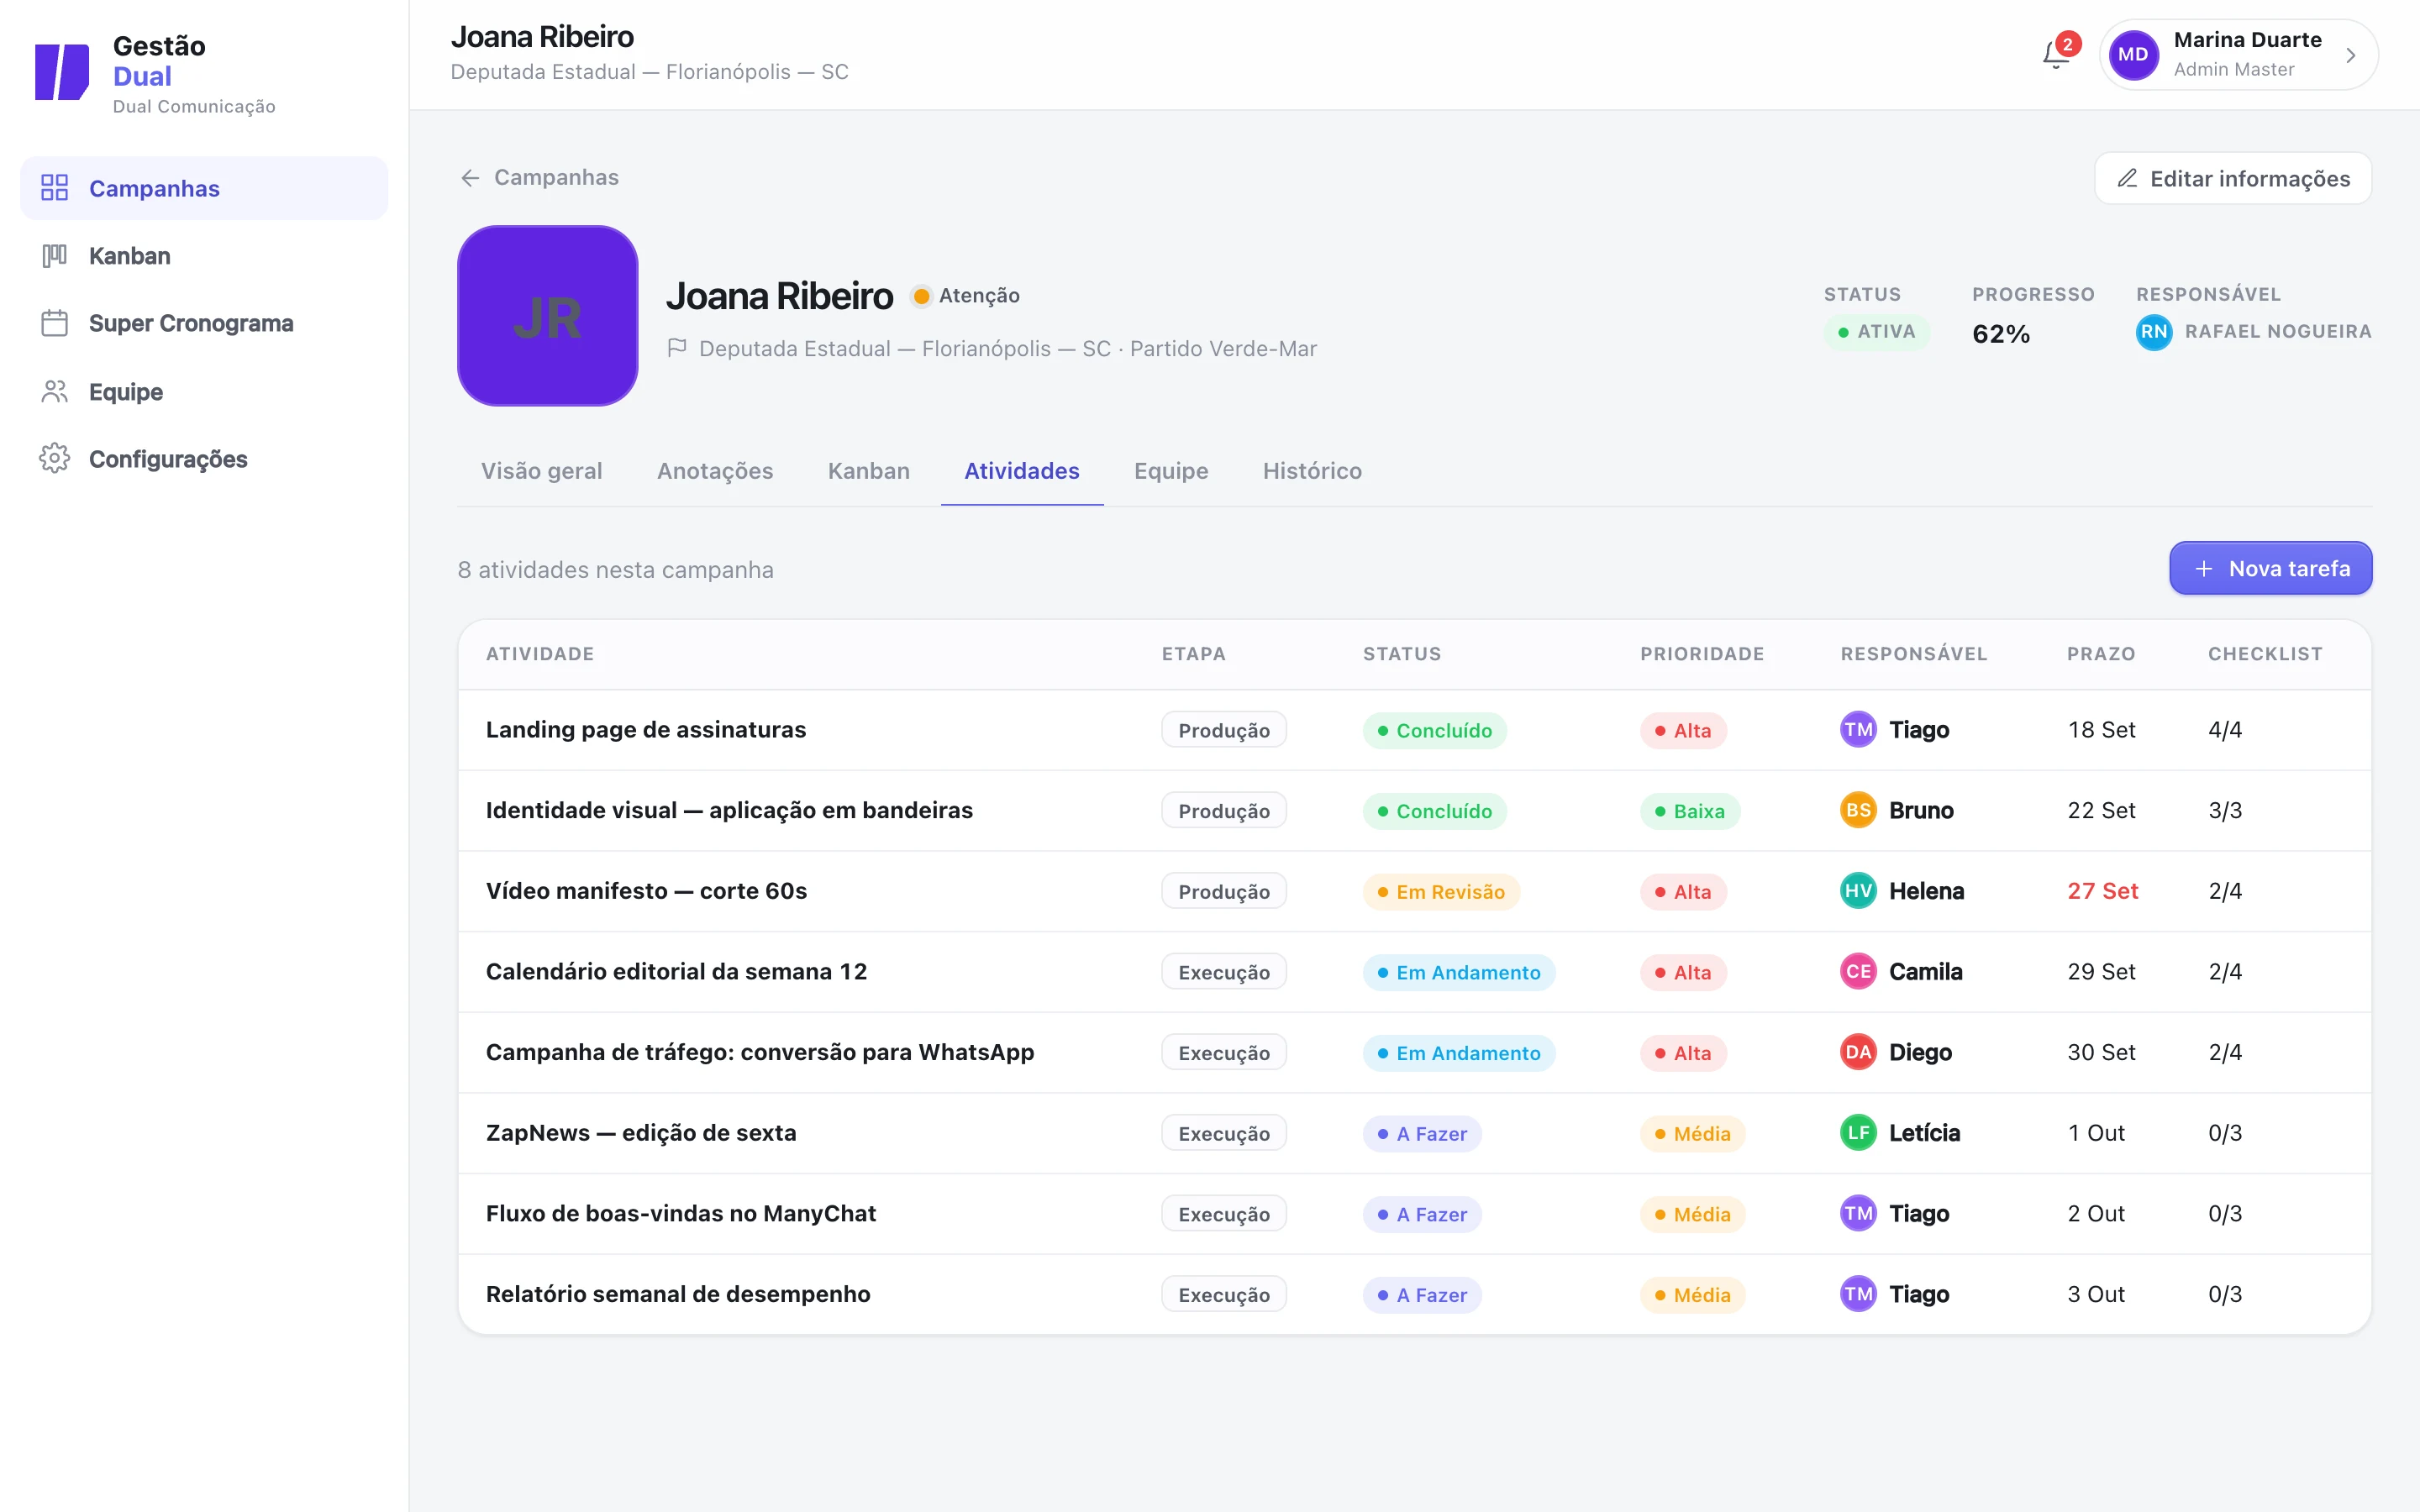Expand the Marina Duarte user menu chevron
Screen dimensions: 2420x1512
coord(2351,55)
